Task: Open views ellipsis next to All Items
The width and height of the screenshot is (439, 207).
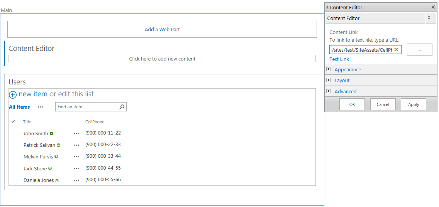Action: click(40, 107)
